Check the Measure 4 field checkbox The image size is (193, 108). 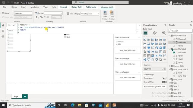174,42
